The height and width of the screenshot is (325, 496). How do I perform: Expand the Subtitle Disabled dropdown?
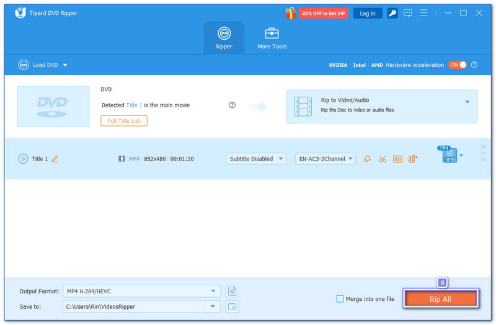pyautogui.click(x=256, y=159)
